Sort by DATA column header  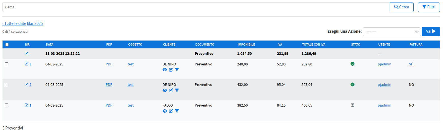(50, 44)
